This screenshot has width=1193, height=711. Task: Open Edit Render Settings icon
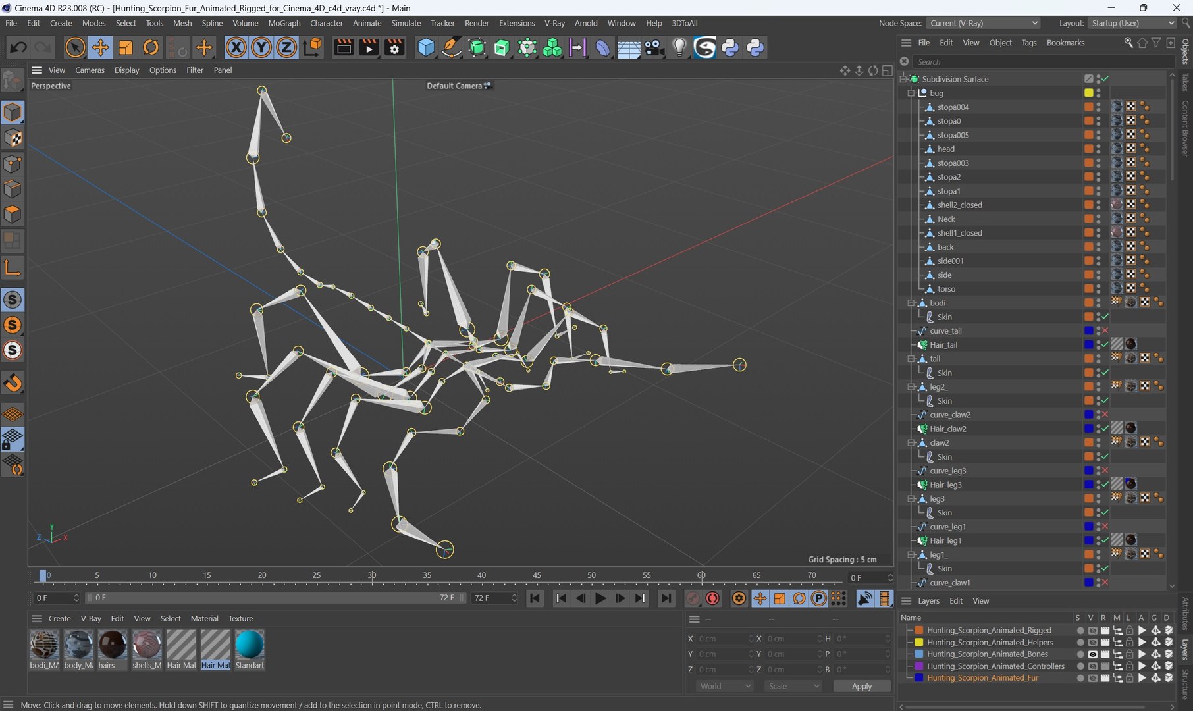point(394,47)
